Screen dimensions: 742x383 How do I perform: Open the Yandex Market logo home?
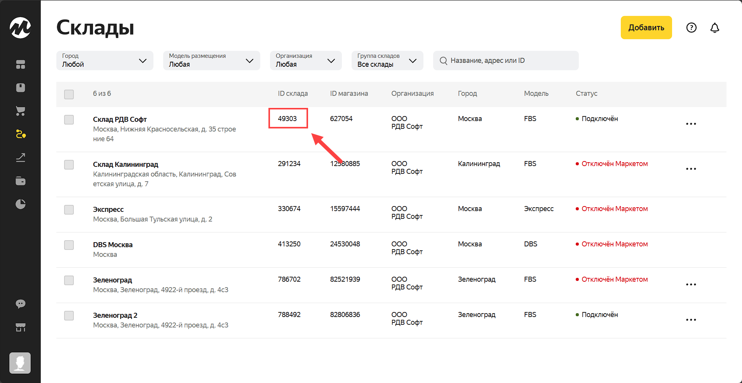click(20, 28)
